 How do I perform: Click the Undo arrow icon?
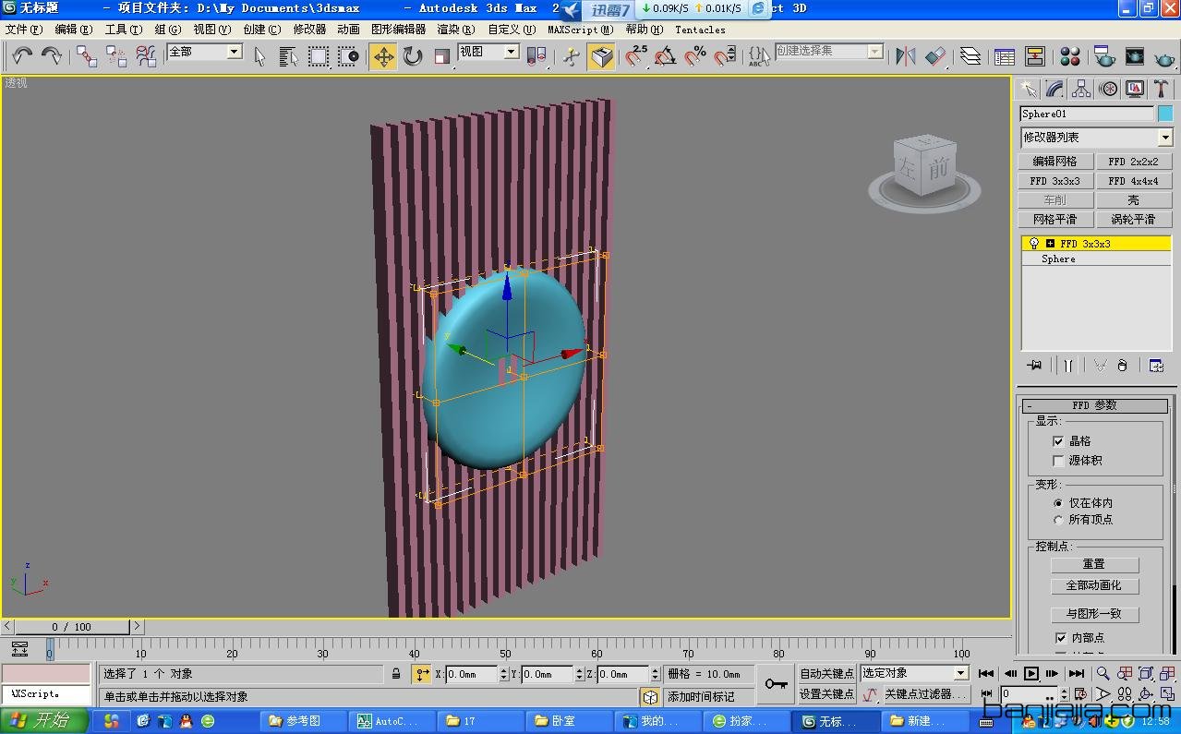pos(22,57)
